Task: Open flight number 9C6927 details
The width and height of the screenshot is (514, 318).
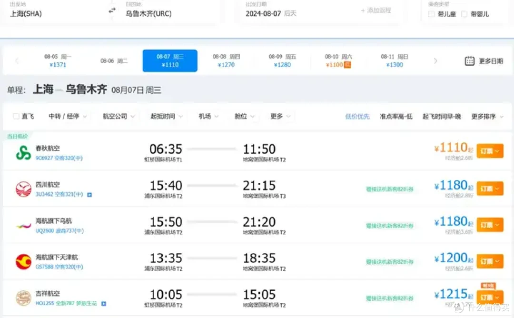Action: pyautogui.click(x=45, y=158)
